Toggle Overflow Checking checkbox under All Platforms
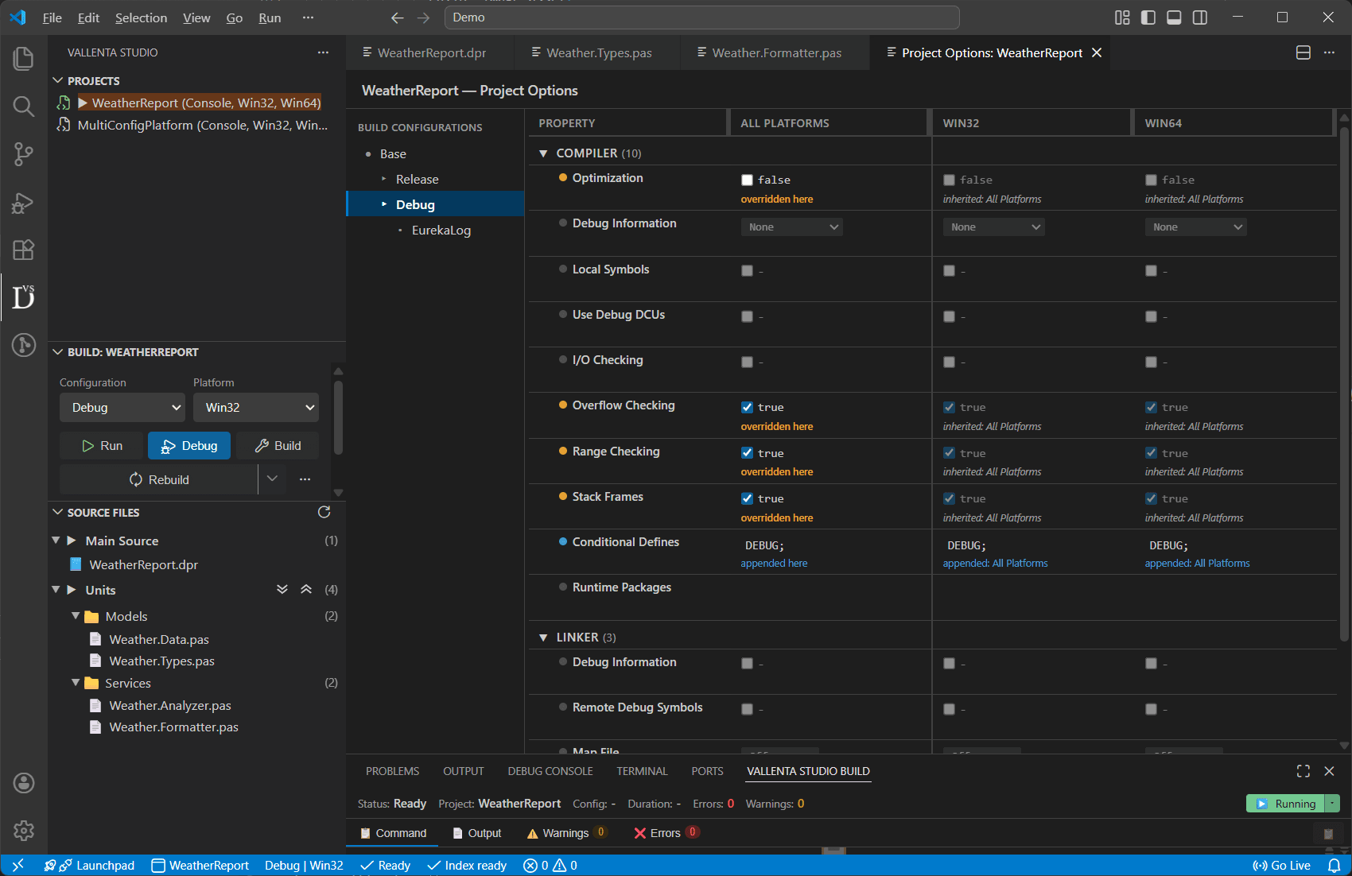The image size is (1352, 876). [747, 408]
